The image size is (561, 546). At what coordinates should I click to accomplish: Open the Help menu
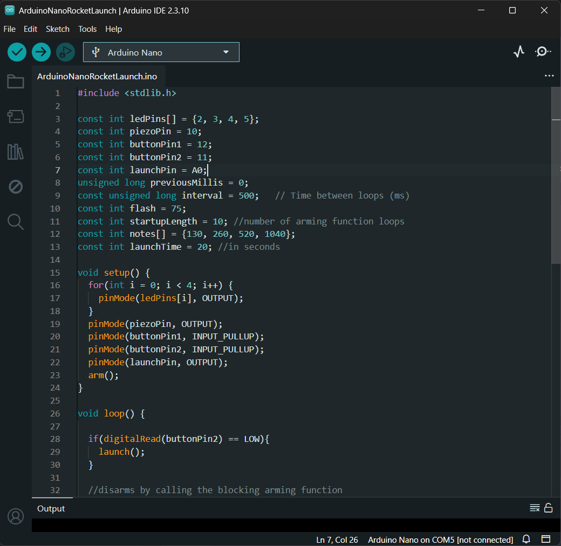[113, 29]
